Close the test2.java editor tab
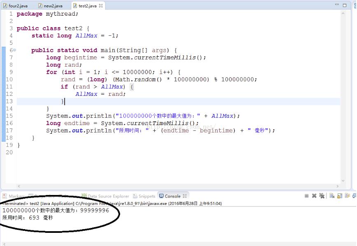Screen dimensions: 357x246 (x=101, y=6)
